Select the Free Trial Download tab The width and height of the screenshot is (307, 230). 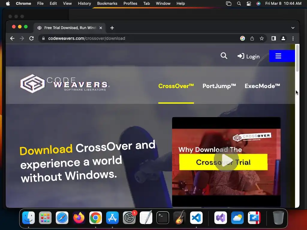(x=70, y=28)
